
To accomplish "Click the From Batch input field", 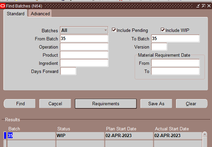I will point(84,38).
